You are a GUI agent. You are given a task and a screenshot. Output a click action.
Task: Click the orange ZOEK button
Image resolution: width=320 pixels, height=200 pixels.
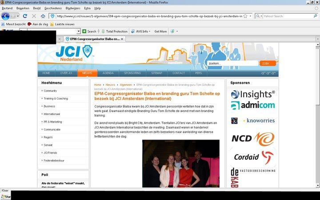[268, 64]
